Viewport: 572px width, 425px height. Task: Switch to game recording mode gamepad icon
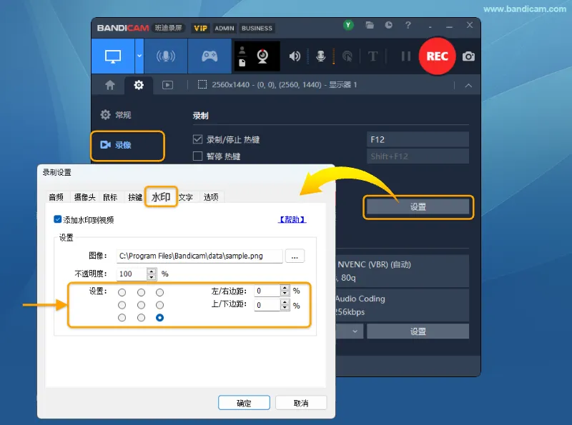(x=209, y=56)
